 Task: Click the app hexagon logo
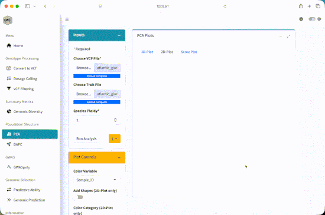click(x=8, y=20)
